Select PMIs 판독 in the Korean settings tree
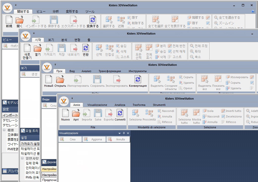This screenshot has width=258, height=182. click(x=32, y=177)
